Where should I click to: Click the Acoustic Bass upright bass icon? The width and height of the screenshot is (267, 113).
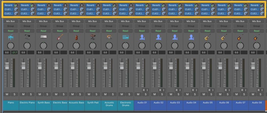(x=76, y=37)
